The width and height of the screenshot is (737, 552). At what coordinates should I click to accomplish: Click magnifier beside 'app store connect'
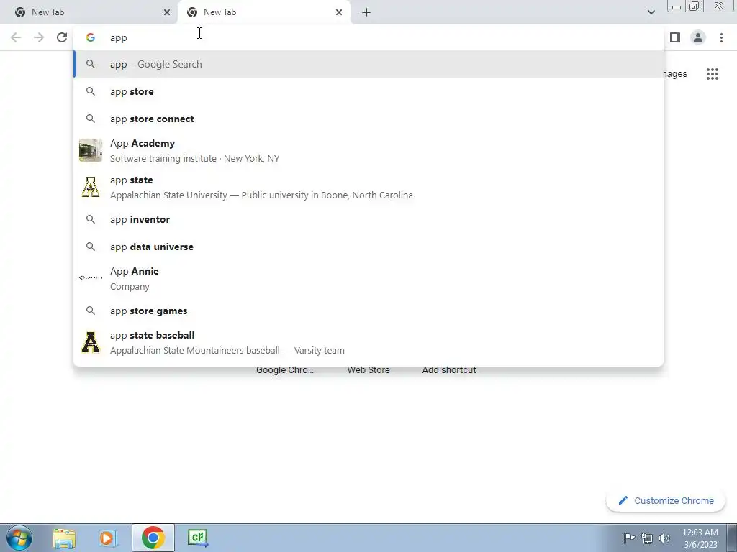click(x=91, y=119)
